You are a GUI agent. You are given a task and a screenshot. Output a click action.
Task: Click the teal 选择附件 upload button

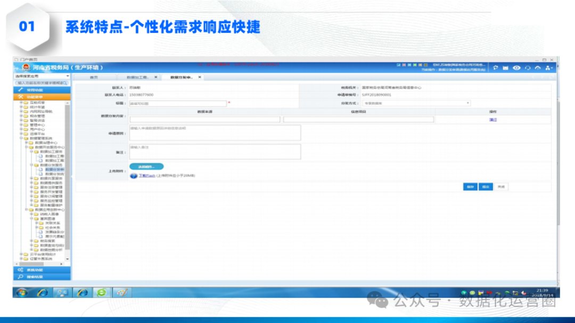pyautogui.click(x=146, y=166)
